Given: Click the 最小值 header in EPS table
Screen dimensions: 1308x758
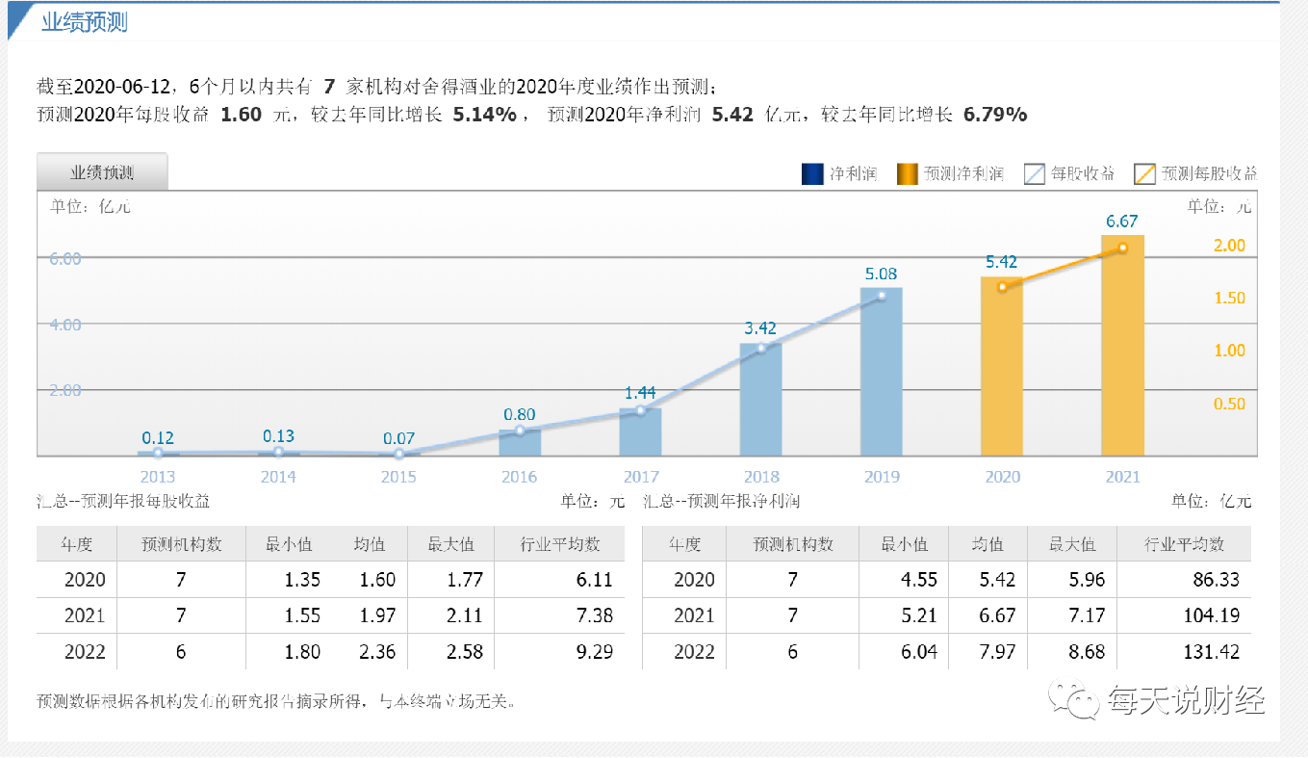Looking at the screenshot, I should 290,544.
